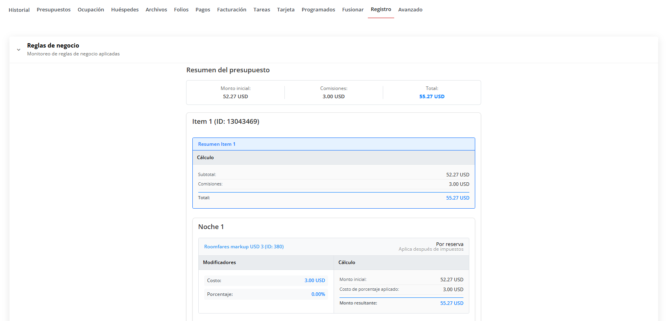Switch to the Pagos tab
Viewport: 668px width, 321px height.
pyautogui.click(x=203, y=10)
